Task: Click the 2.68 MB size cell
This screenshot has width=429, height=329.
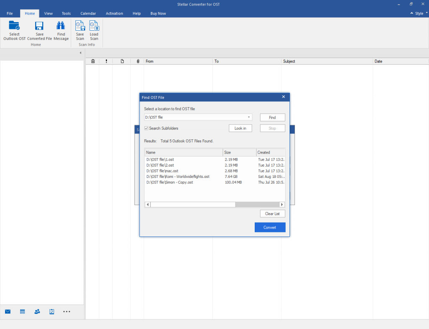Action: (x=231, y=171)
